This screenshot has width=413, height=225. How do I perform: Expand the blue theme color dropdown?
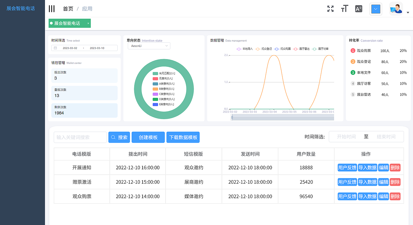(376, 9)
